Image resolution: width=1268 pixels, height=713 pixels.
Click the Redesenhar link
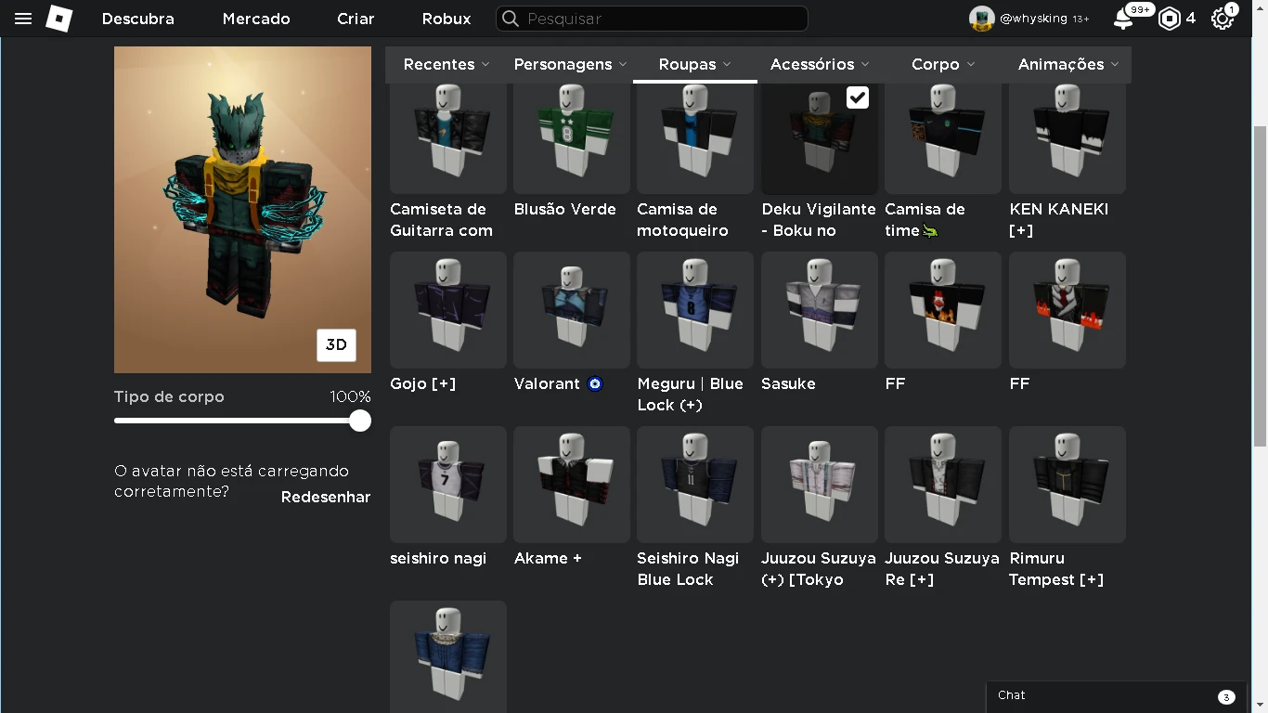326,497
